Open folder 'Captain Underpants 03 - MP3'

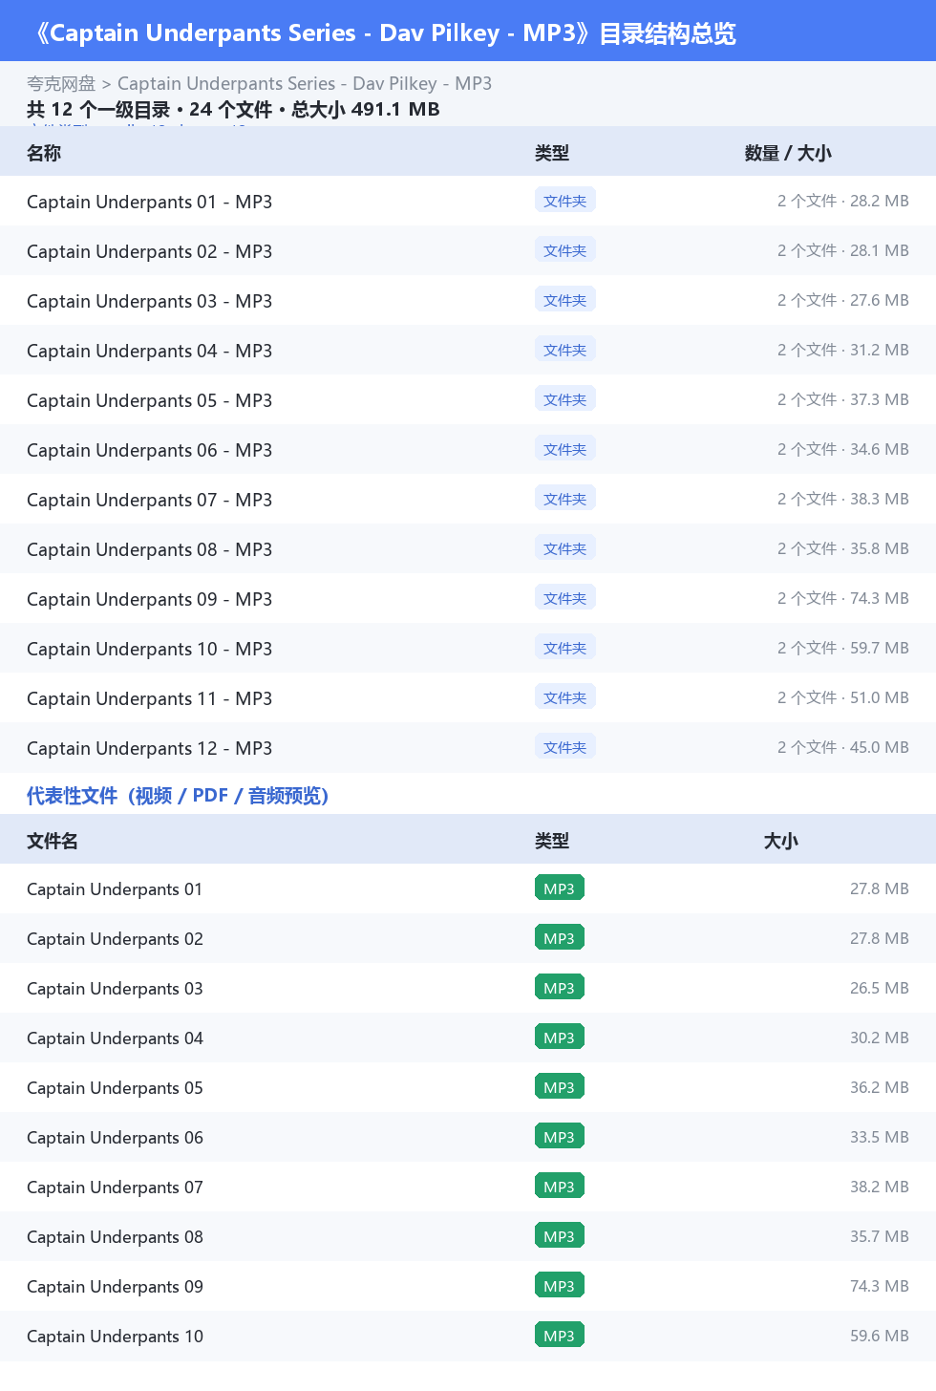tap(150, 301)
